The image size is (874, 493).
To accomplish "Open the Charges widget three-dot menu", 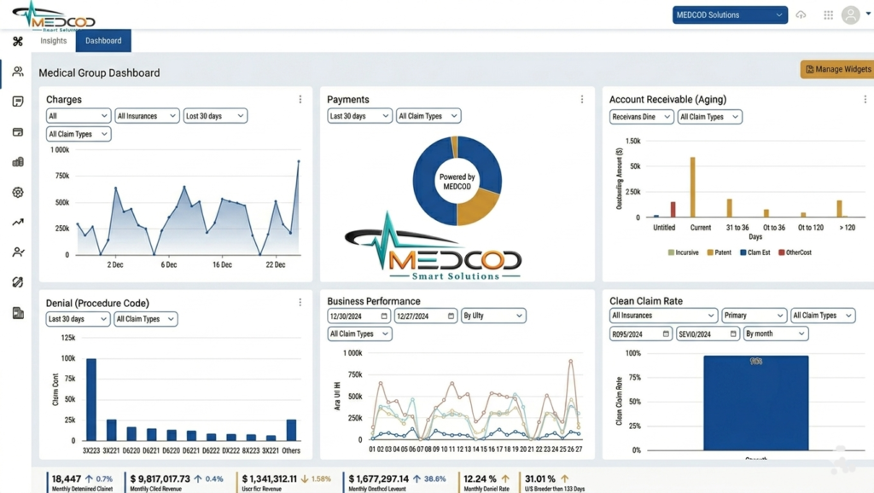I will coord(300,100).
